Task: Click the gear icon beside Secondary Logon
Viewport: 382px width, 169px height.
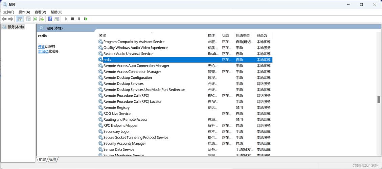Action: (x=100, y=131)
